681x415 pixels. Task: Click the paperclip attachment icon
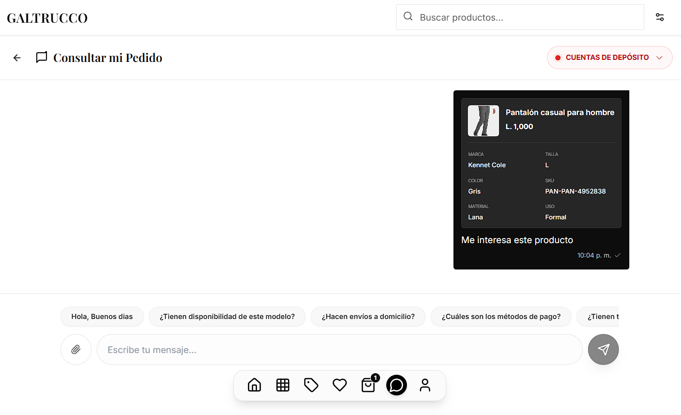tap(75, 349)
